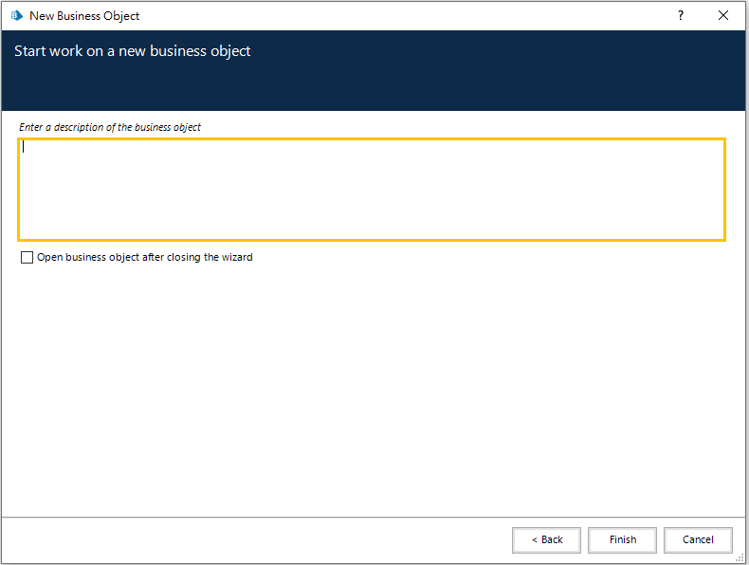The image size is (749, 565).
Task: Go to the previous step with Back
Action: tap(546, 540)
